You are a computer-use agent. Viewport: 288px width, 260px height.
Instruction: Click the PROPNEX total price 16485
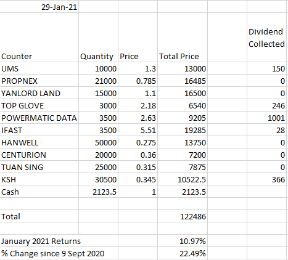pyautogui.click(x=183, y=81)
